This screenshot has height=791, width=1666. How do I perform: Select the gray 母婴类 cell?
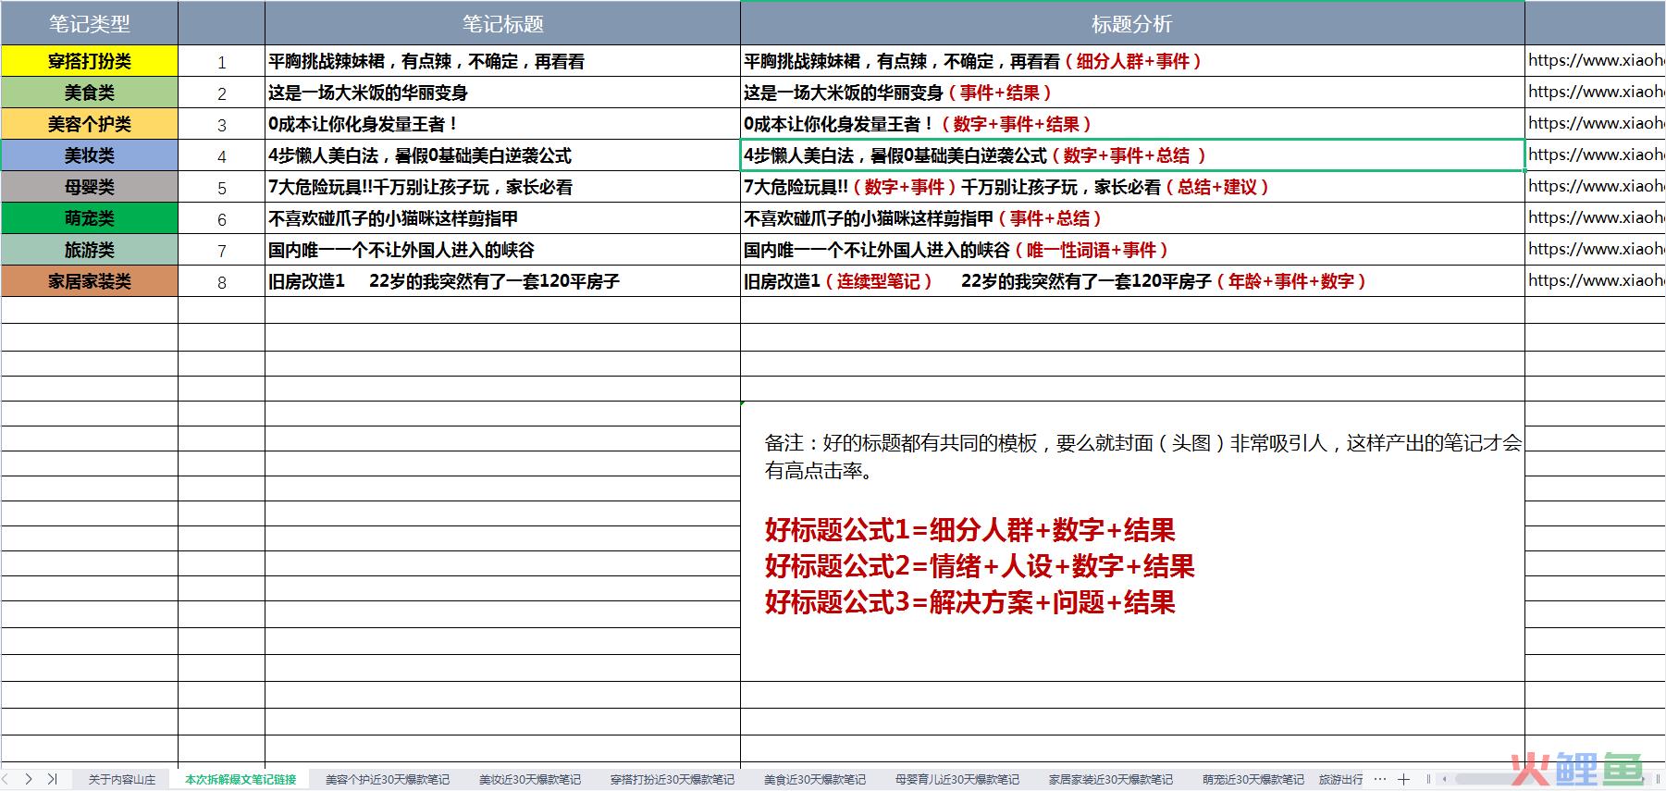[x=90, y=187]
